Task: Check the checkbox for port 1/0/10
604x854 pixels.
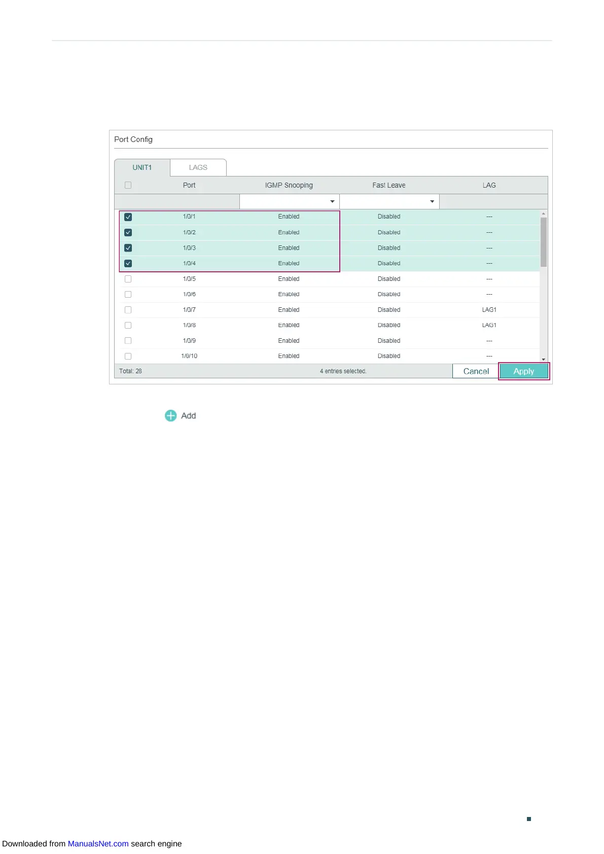Action: pyautogui.click(x=128, y=357)
